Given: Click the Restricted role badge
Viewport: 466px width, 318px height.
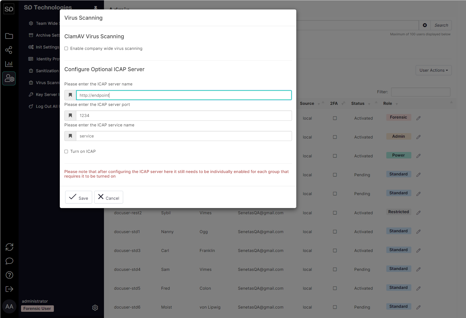Looking at the screenshot, I should [399, 212].
